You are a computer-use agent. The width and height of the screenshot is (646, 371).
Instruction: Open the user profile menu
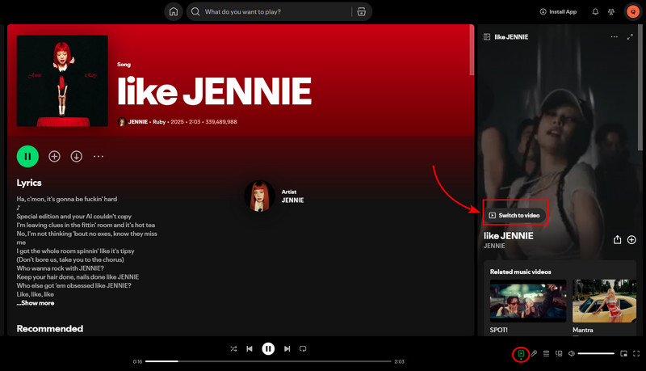[x=632, y=12]
